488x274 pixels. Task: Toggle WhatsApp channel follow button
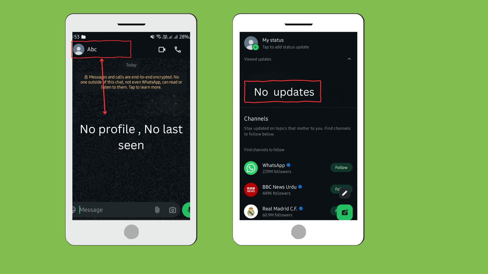coord(341,167)
